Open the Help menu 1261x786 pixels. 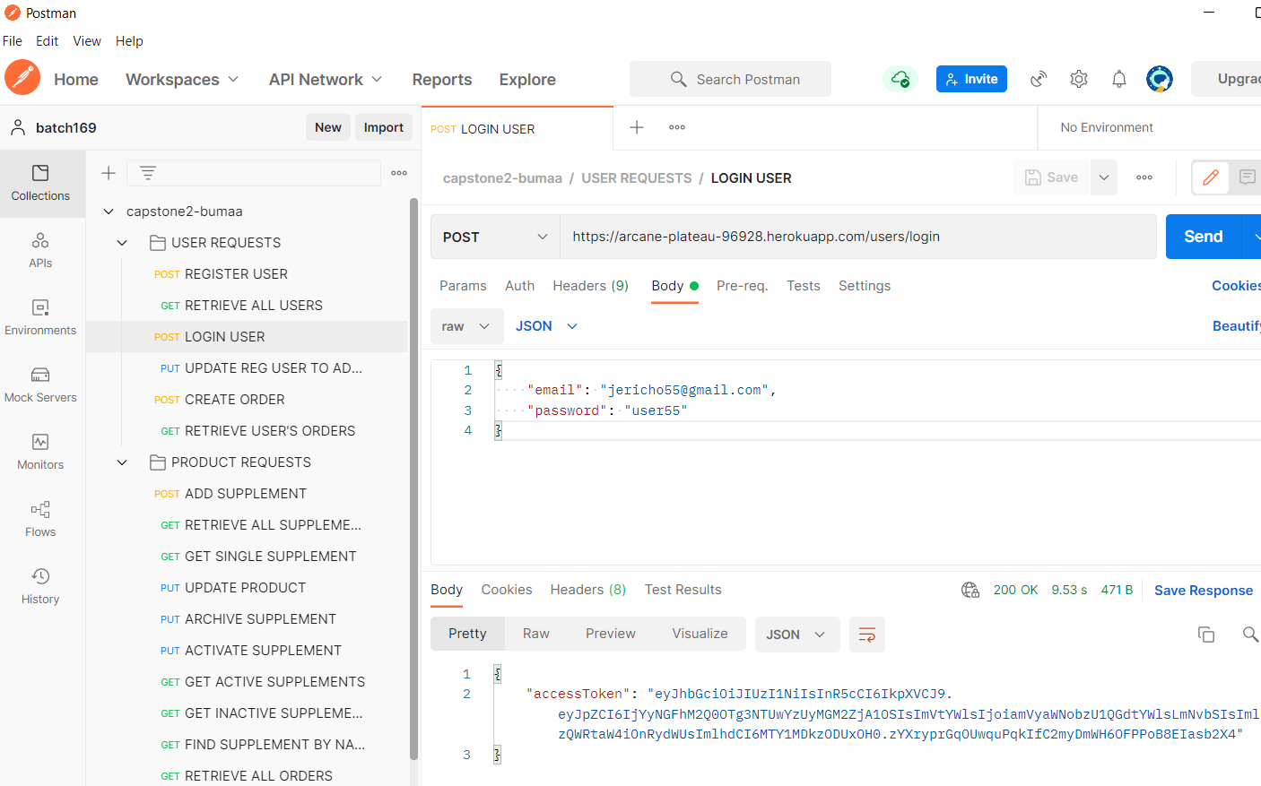coord(129,41)
